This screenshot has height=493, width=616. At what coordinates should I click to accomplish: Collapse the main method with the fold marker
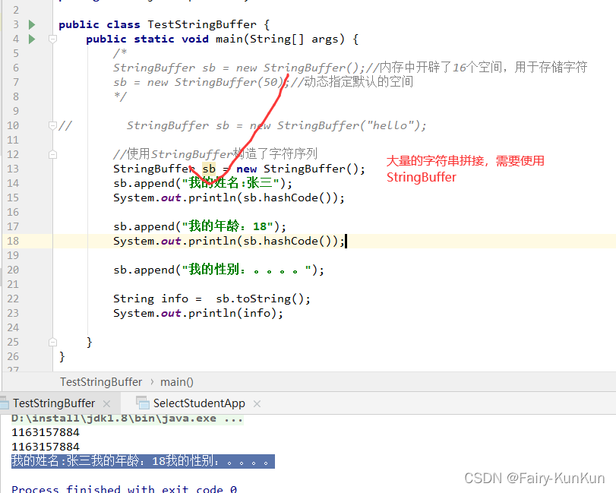52,39
